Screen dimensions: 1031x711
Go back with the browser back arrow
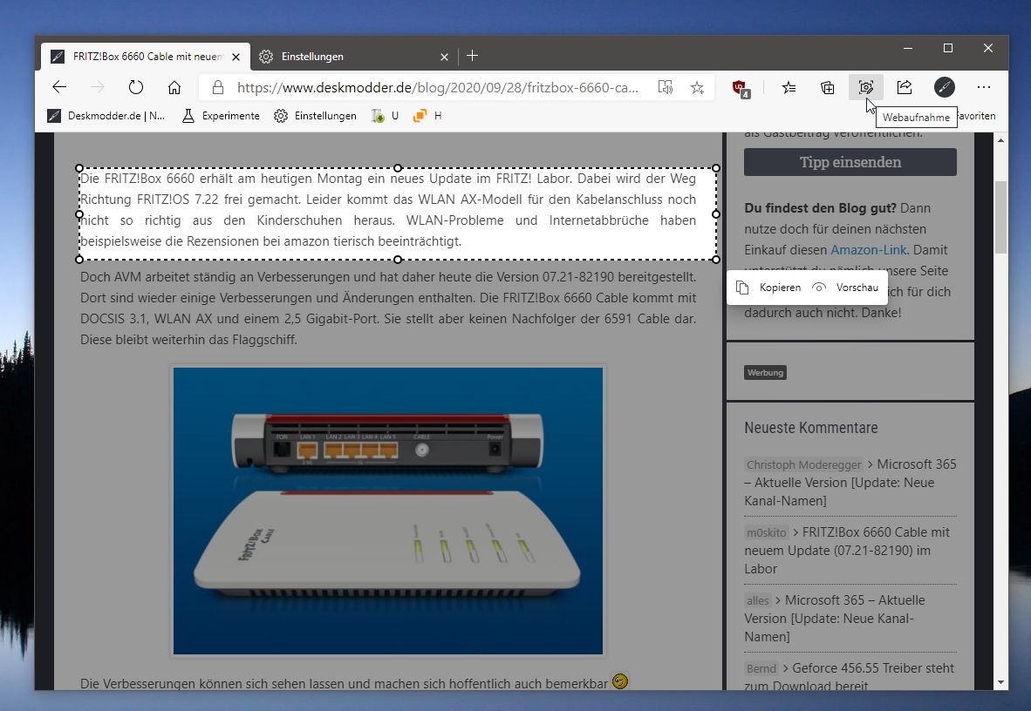coord(60,87)
